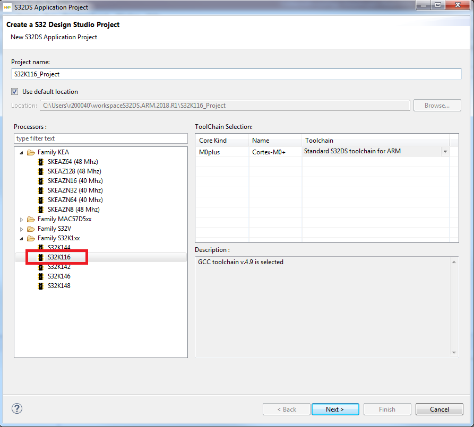474x427 pixels.
Task: Click the Location path field
Action: tap(225, 106)
